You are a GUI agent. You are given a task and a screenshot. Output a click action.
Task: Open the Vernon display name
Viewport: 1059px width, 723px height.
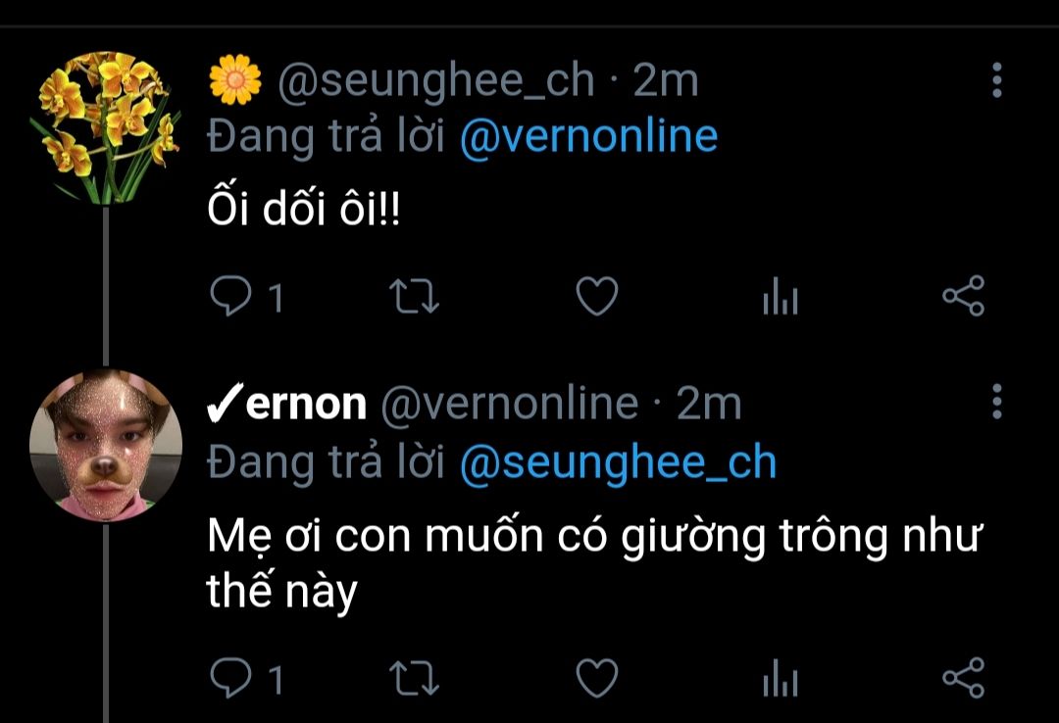pos(287,404)
